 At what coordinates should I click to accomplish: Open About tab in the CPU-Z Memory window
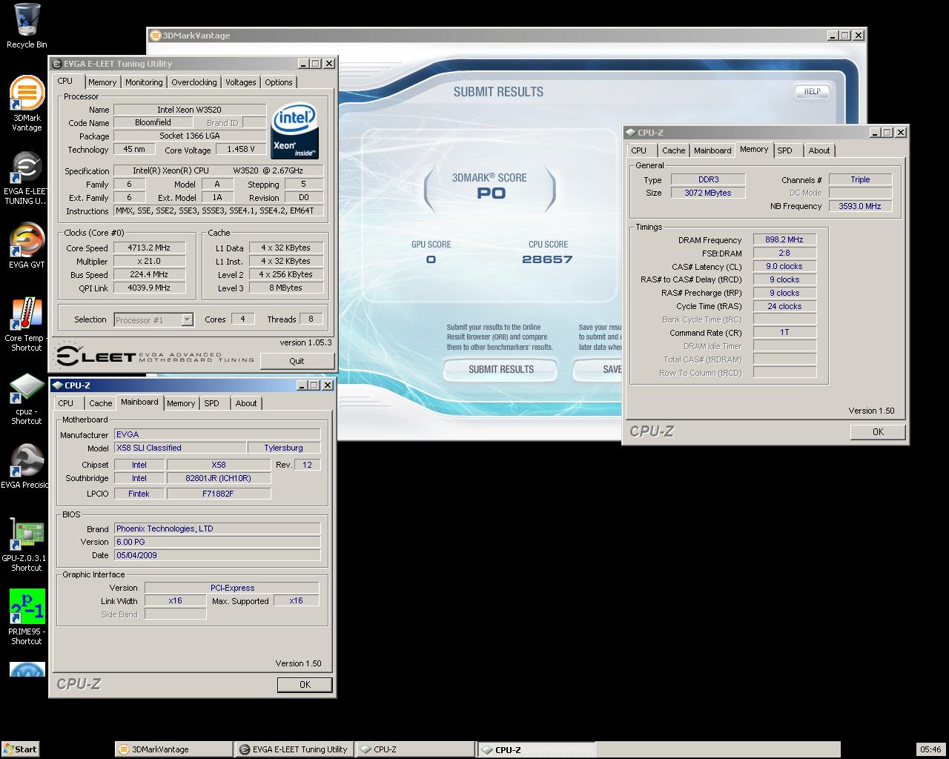819,150
